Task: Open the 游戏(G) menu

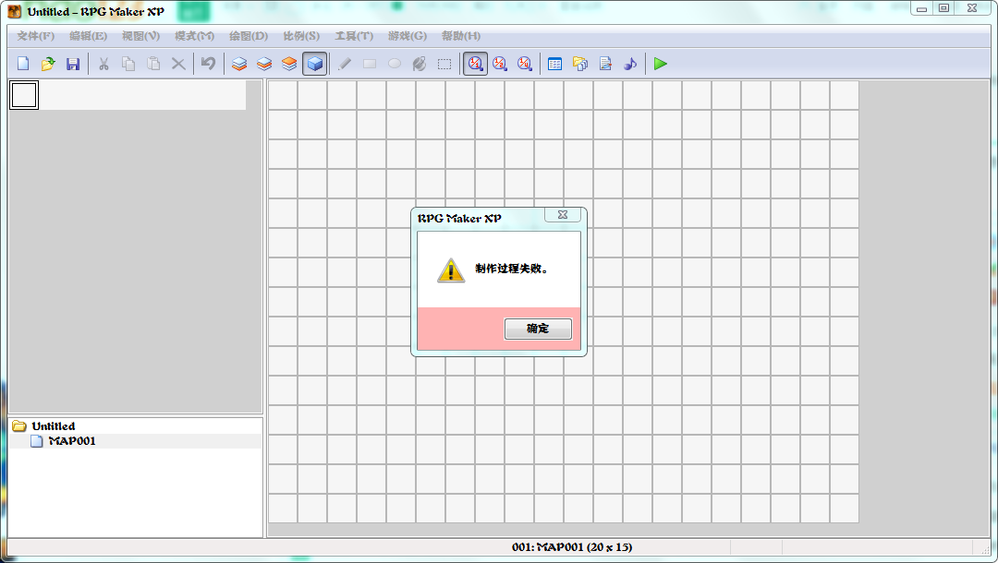Action: tap(408, 36)
